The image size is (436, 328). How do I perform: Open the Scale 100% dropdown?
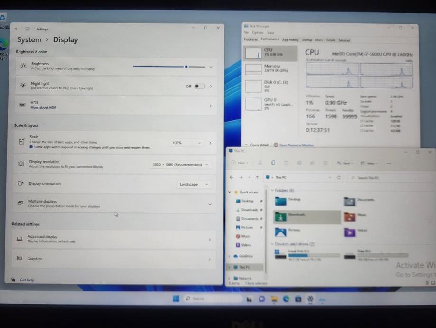186,143
